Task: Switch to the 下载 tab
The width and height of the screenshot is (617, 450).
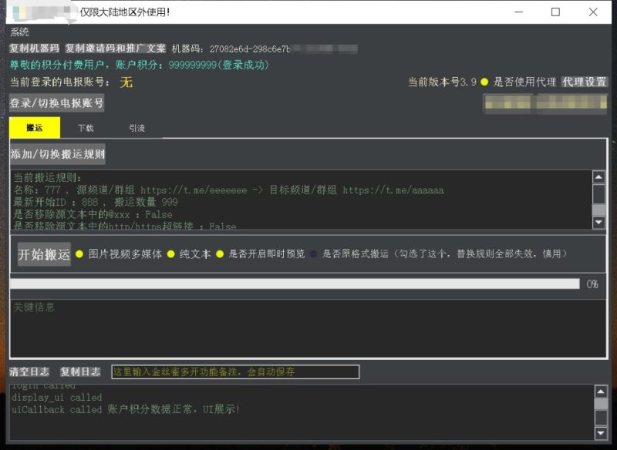Action: pos(85,128)
